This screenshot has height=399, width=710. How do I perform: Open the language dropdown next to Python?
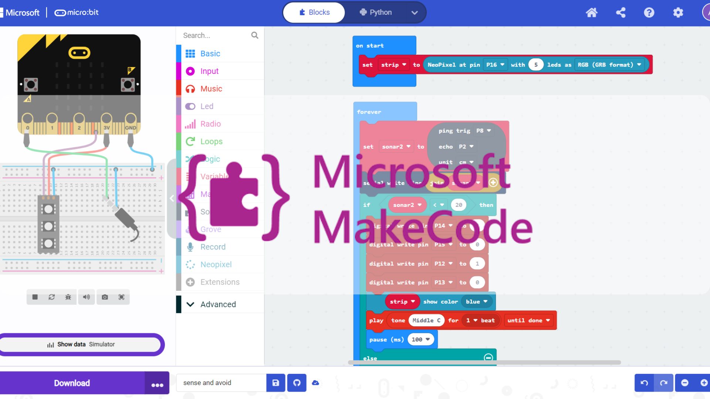415,13
